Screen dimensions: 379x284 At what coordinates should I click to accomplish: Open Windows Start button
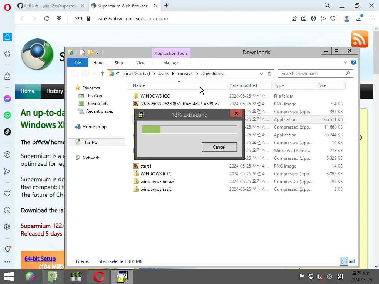[9, 277]
